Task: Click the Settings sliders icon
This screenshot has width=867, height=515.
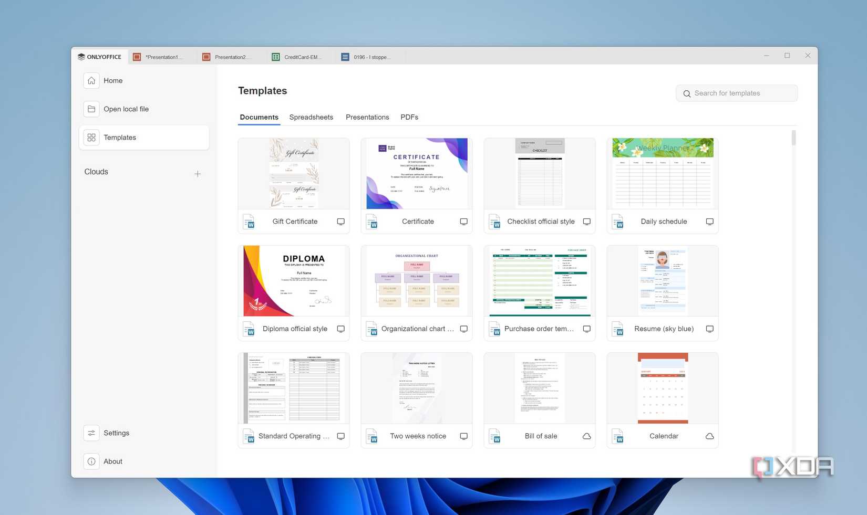Action: pos(91,433)
